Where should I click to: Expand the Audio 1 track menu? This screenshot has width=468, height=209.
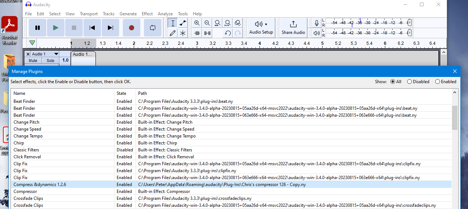(x=56, y=54)
